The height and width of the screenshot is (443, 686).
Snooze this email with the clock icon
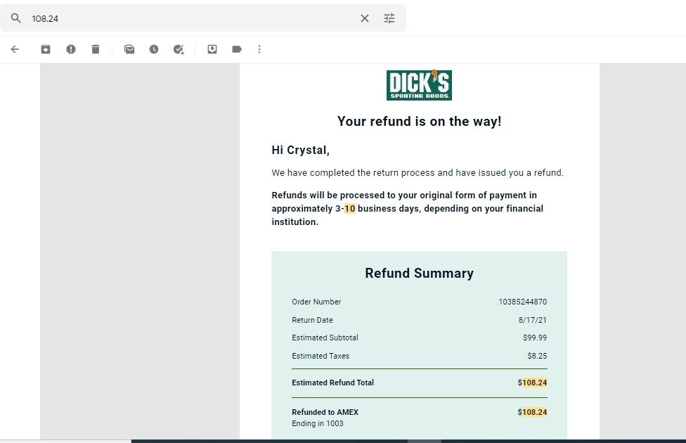click(x=153, y=49)
